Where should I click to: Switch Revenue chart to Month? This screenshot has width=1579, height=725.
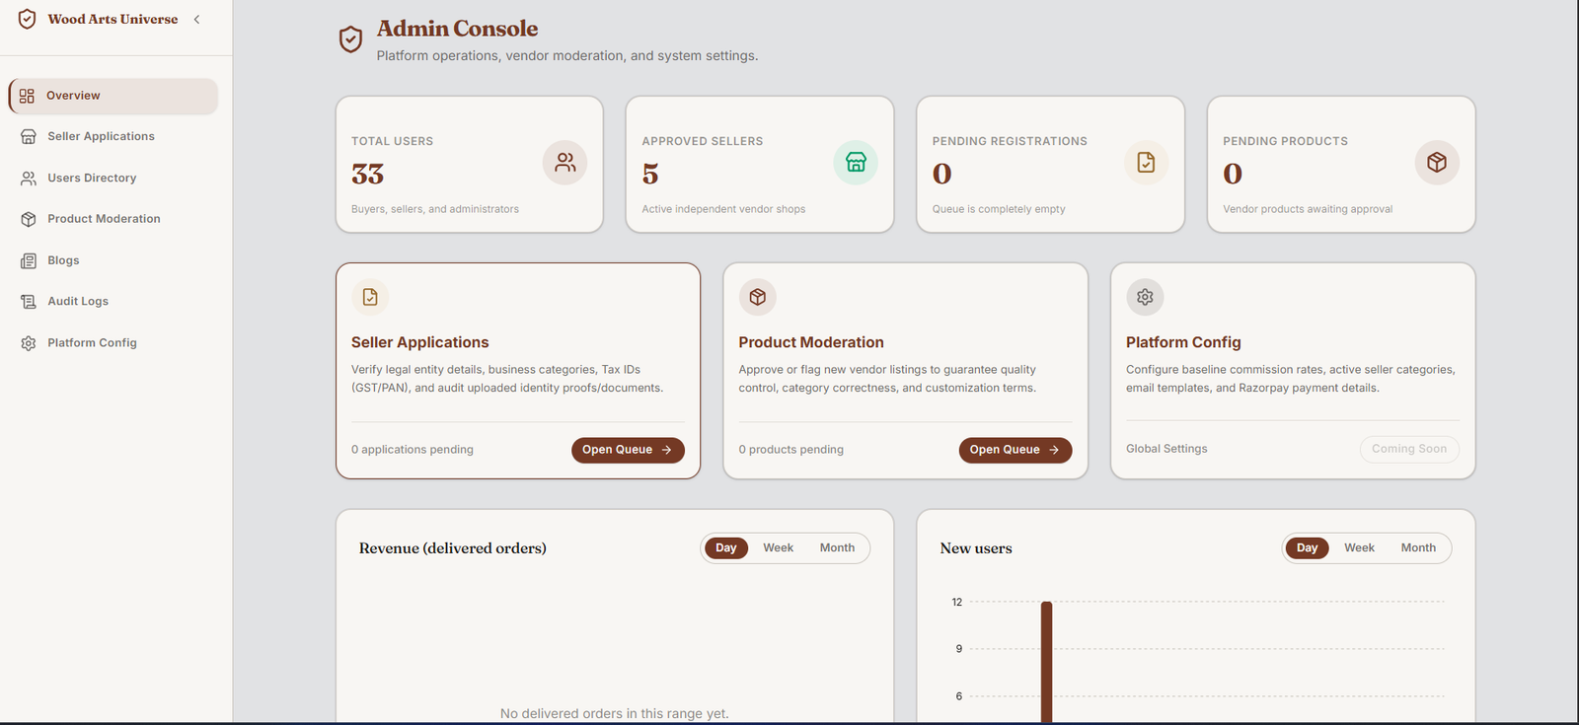point(837,548)
